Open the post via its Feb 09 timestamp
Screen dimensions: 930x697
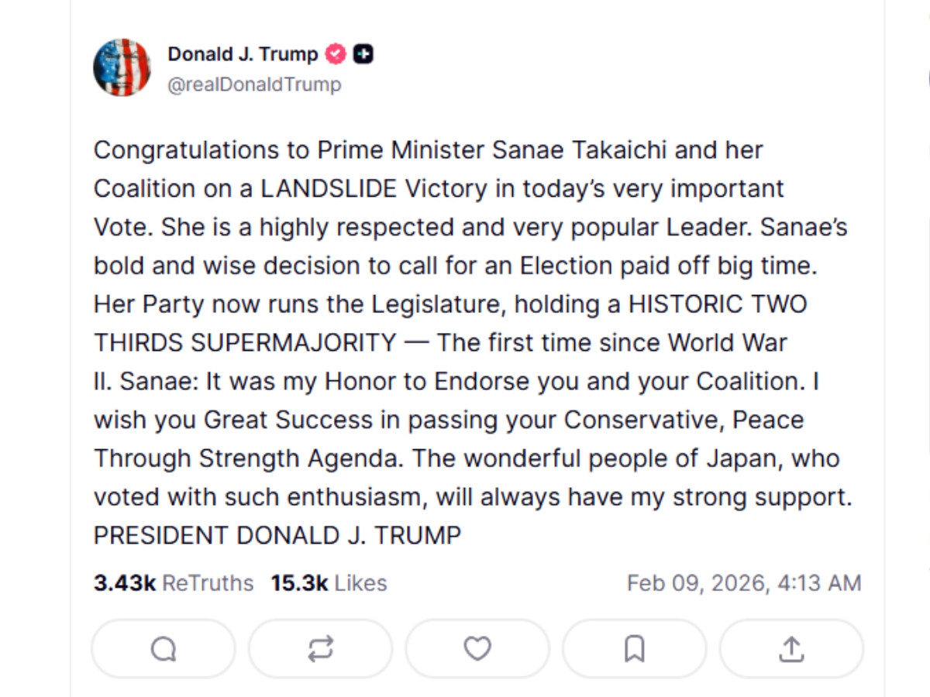[x=744, y=582]
